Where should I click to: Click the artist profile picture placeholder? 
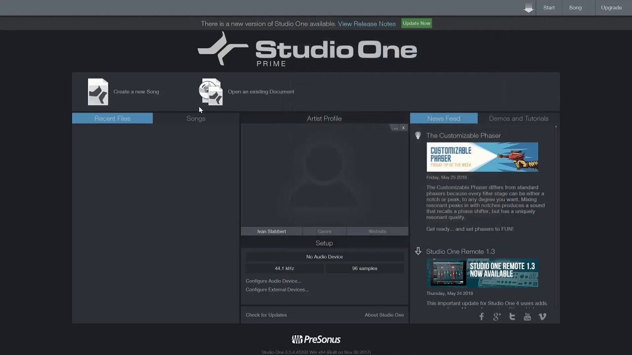click(324, 175)
